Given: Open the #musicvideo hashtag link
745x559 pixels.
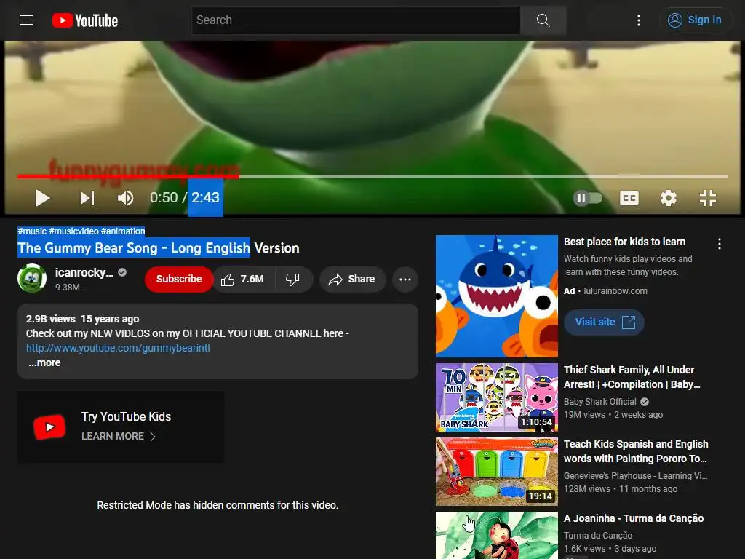Looking at the screenshot, I should click(73, 231).
